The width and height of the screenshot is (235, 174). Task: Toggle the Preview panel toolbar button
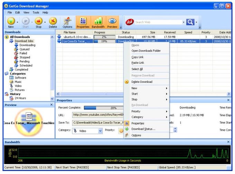112,22
